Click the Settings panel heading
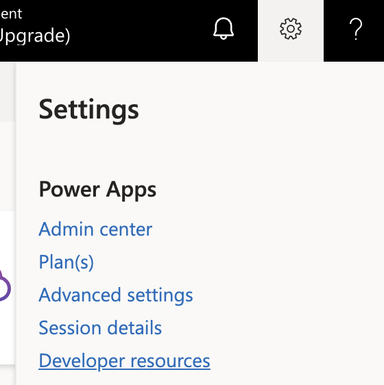The image size is (384, 385). coord(88,110)
